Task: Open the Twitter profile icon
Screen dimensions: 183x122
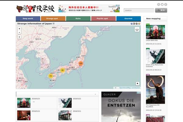Action: point(162,5)
